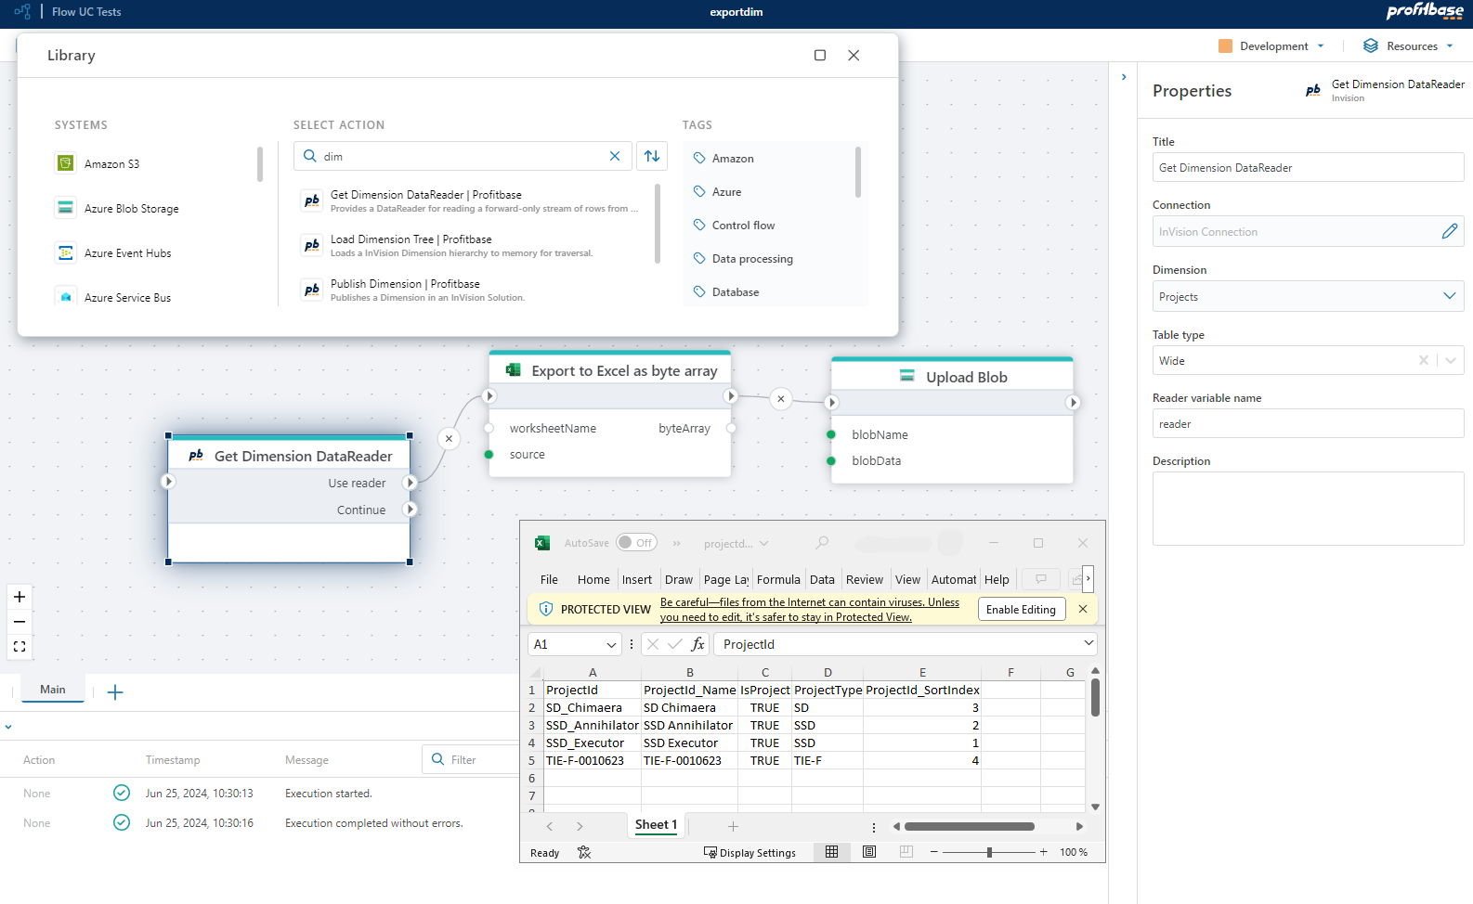Filter by Amazon tag
The height and width of the screenshot is (904, 1473).
point(723,159)
